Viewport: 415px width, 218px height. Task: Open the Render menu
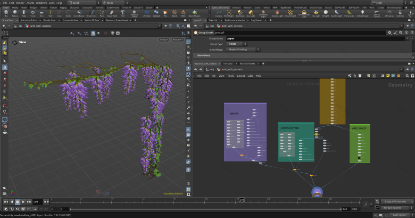tap(20, 3)
